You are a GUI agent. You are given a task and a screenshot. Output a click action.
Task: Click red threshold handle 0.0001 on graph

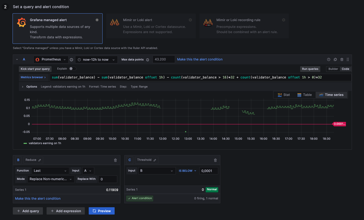(339, 124)
